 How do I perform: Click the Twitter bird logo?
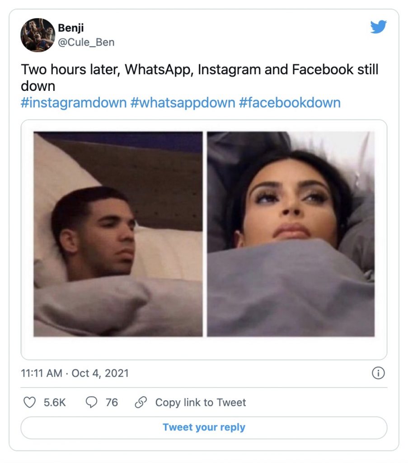[x=378, y=28]
